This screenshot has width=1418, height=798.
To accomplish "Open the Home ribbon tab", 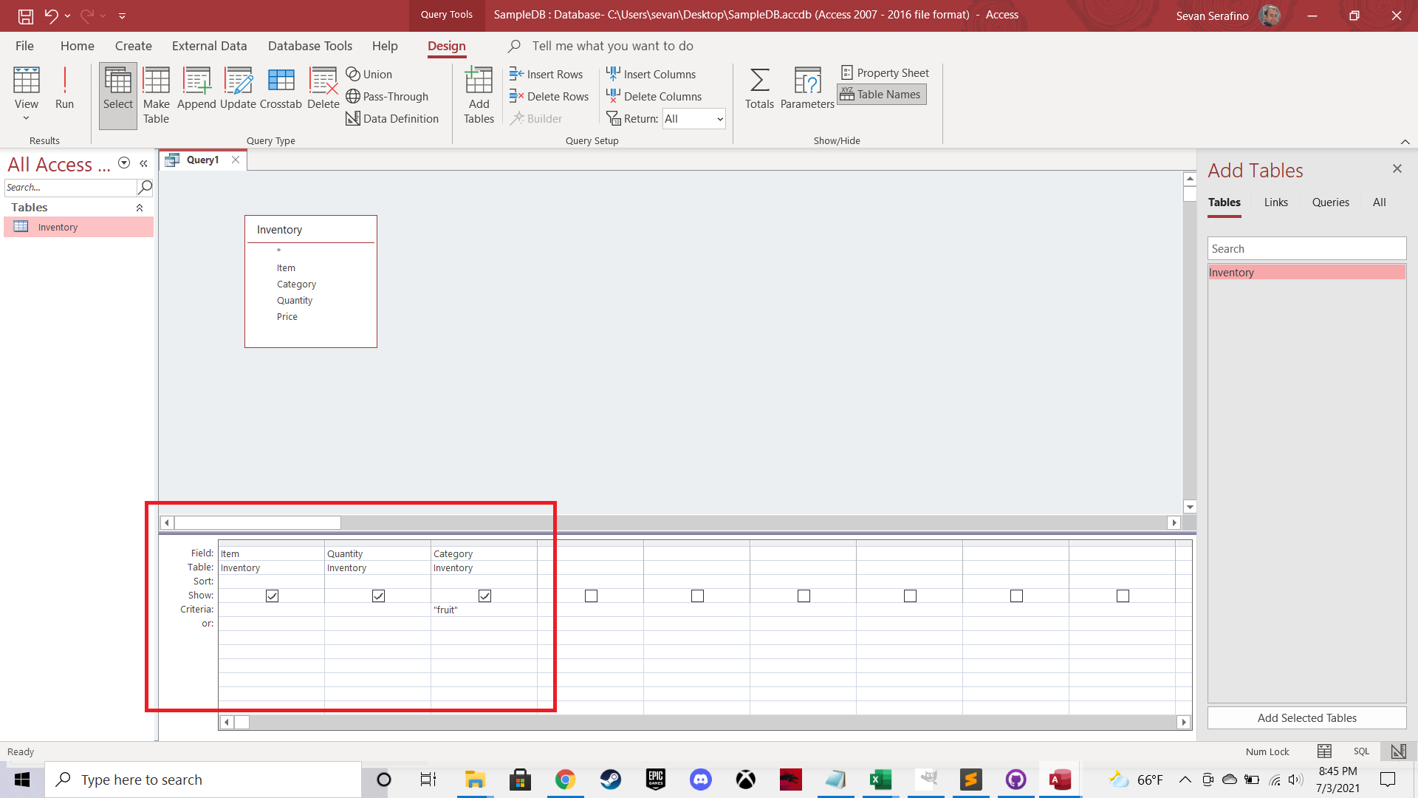I will tap(78, 46).
